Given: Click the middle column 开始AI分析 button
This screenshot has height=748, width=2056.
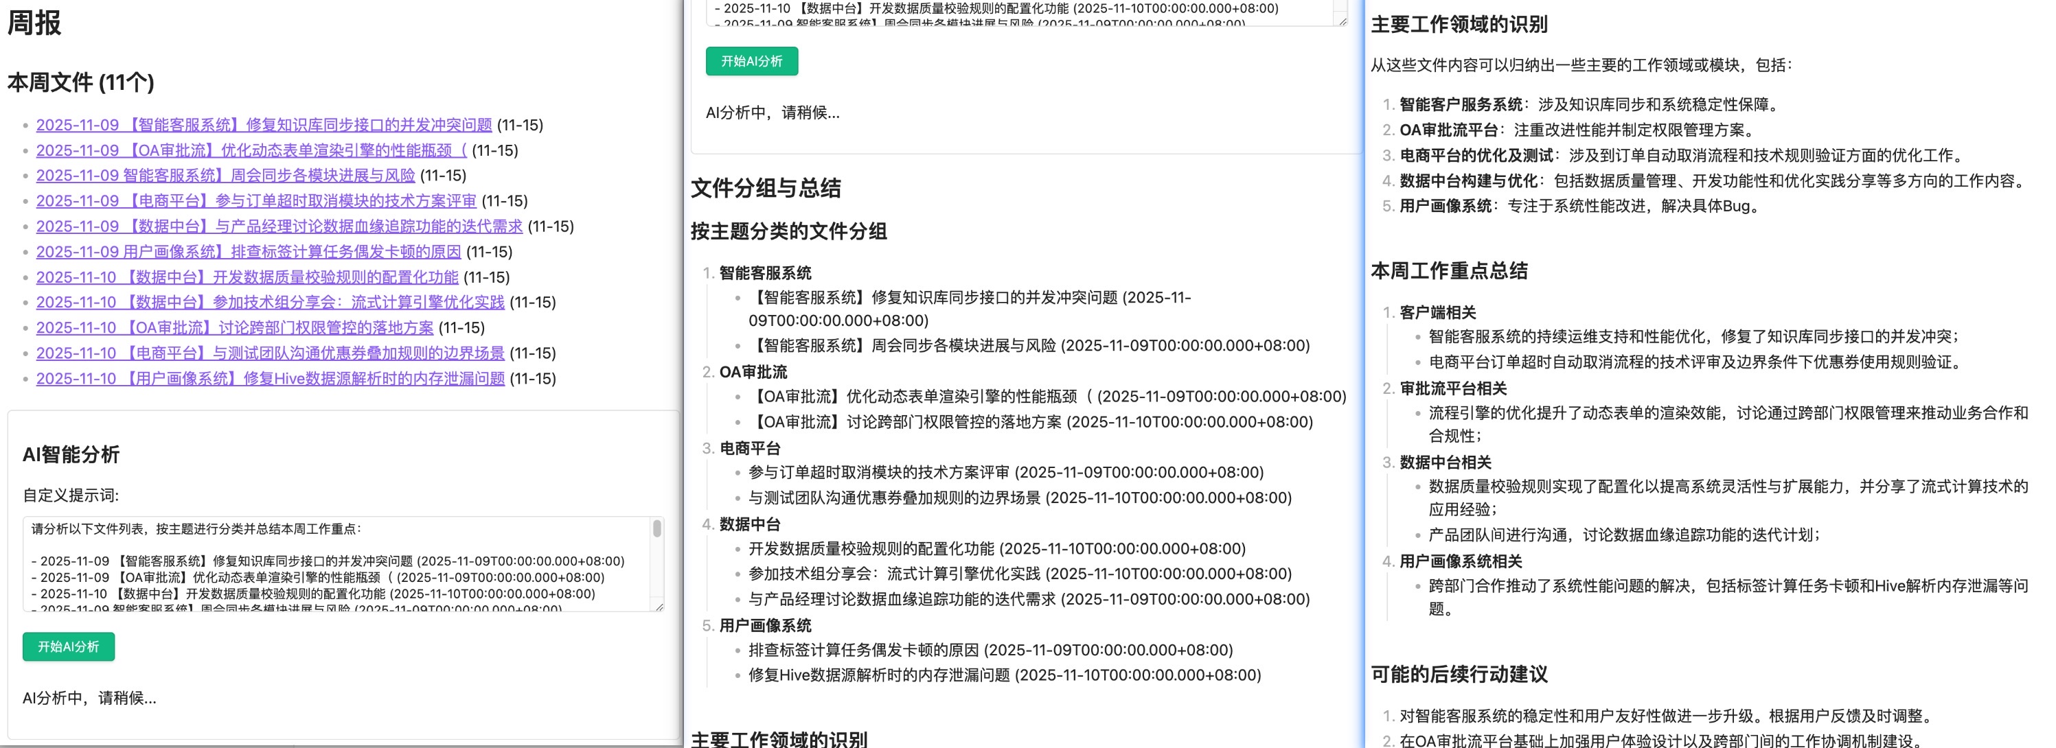Looking at the screenshot, I should [751, 60].
